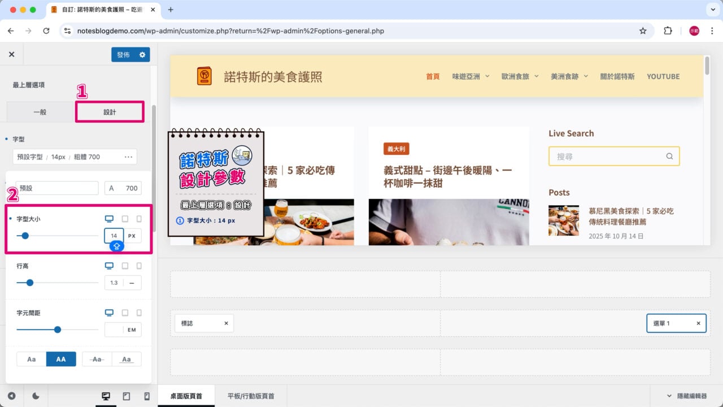Image resolution: width=723 pixels, height=407 pixels.
Task: Select the desktop preview icon in bottom bar
Action: [x=106, y=396]
